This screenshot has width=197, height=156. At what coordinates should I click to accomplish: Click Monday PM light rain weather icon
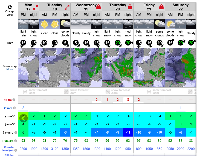[x=23, y=24]
